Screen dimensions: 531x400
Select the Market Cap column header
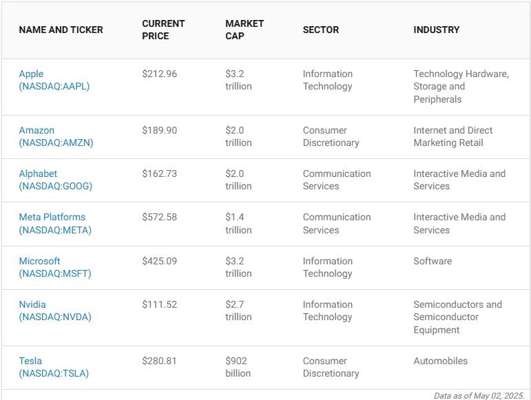pos(244,30)
